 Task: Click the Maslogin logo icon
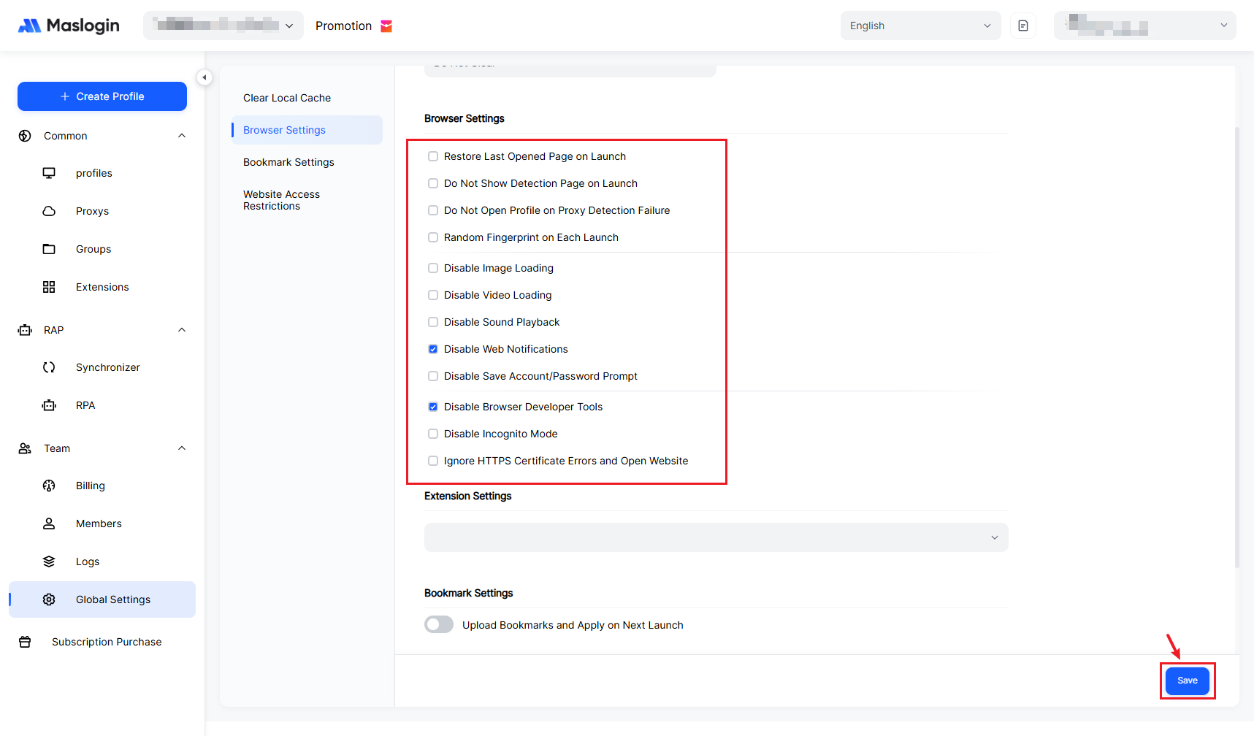(29, 26)
